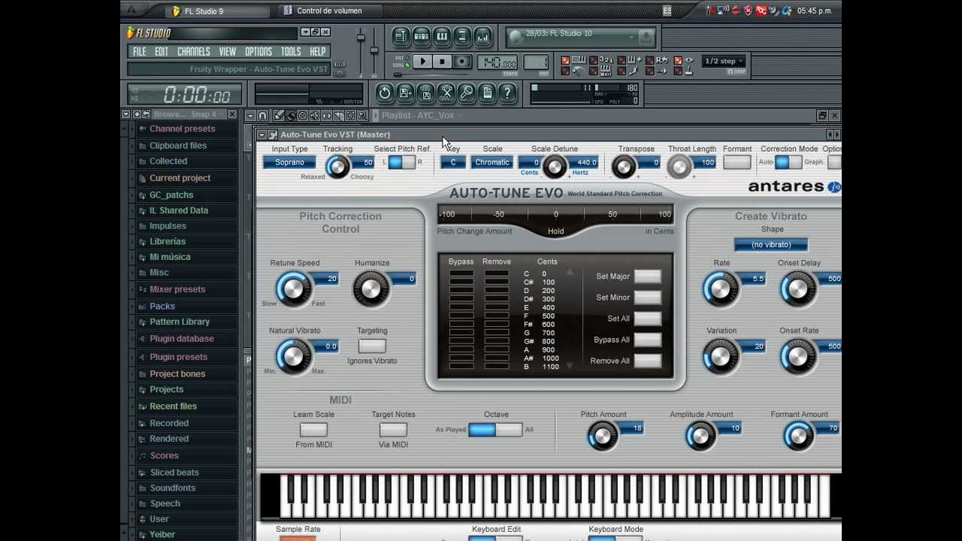Click the Natural Vibrato knob
Viewport: 962px width, 541px height.
coord(293,355)
